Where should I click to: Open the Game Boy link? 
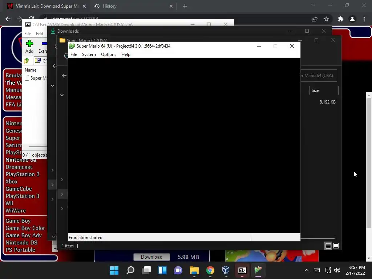point(18,221)
